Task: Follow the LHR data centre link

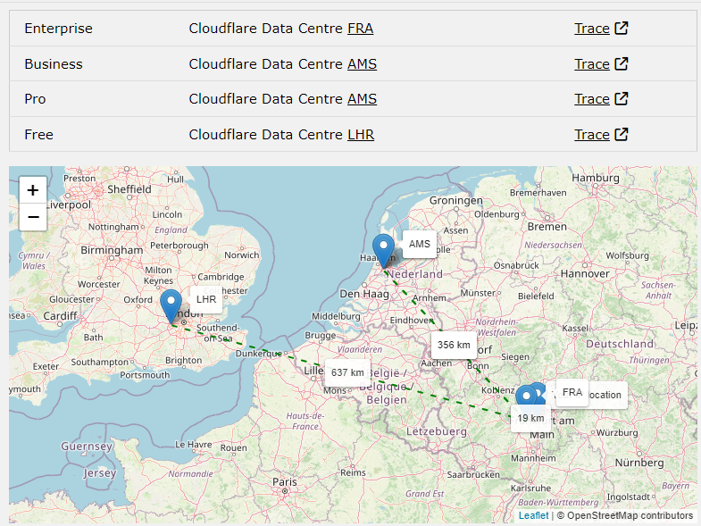Action: (x=361, y=135)
